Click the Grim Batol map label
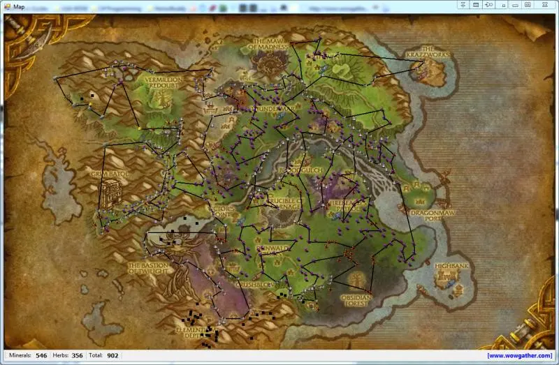The height and width of the screenshot is (365, 559). point(110,174)
